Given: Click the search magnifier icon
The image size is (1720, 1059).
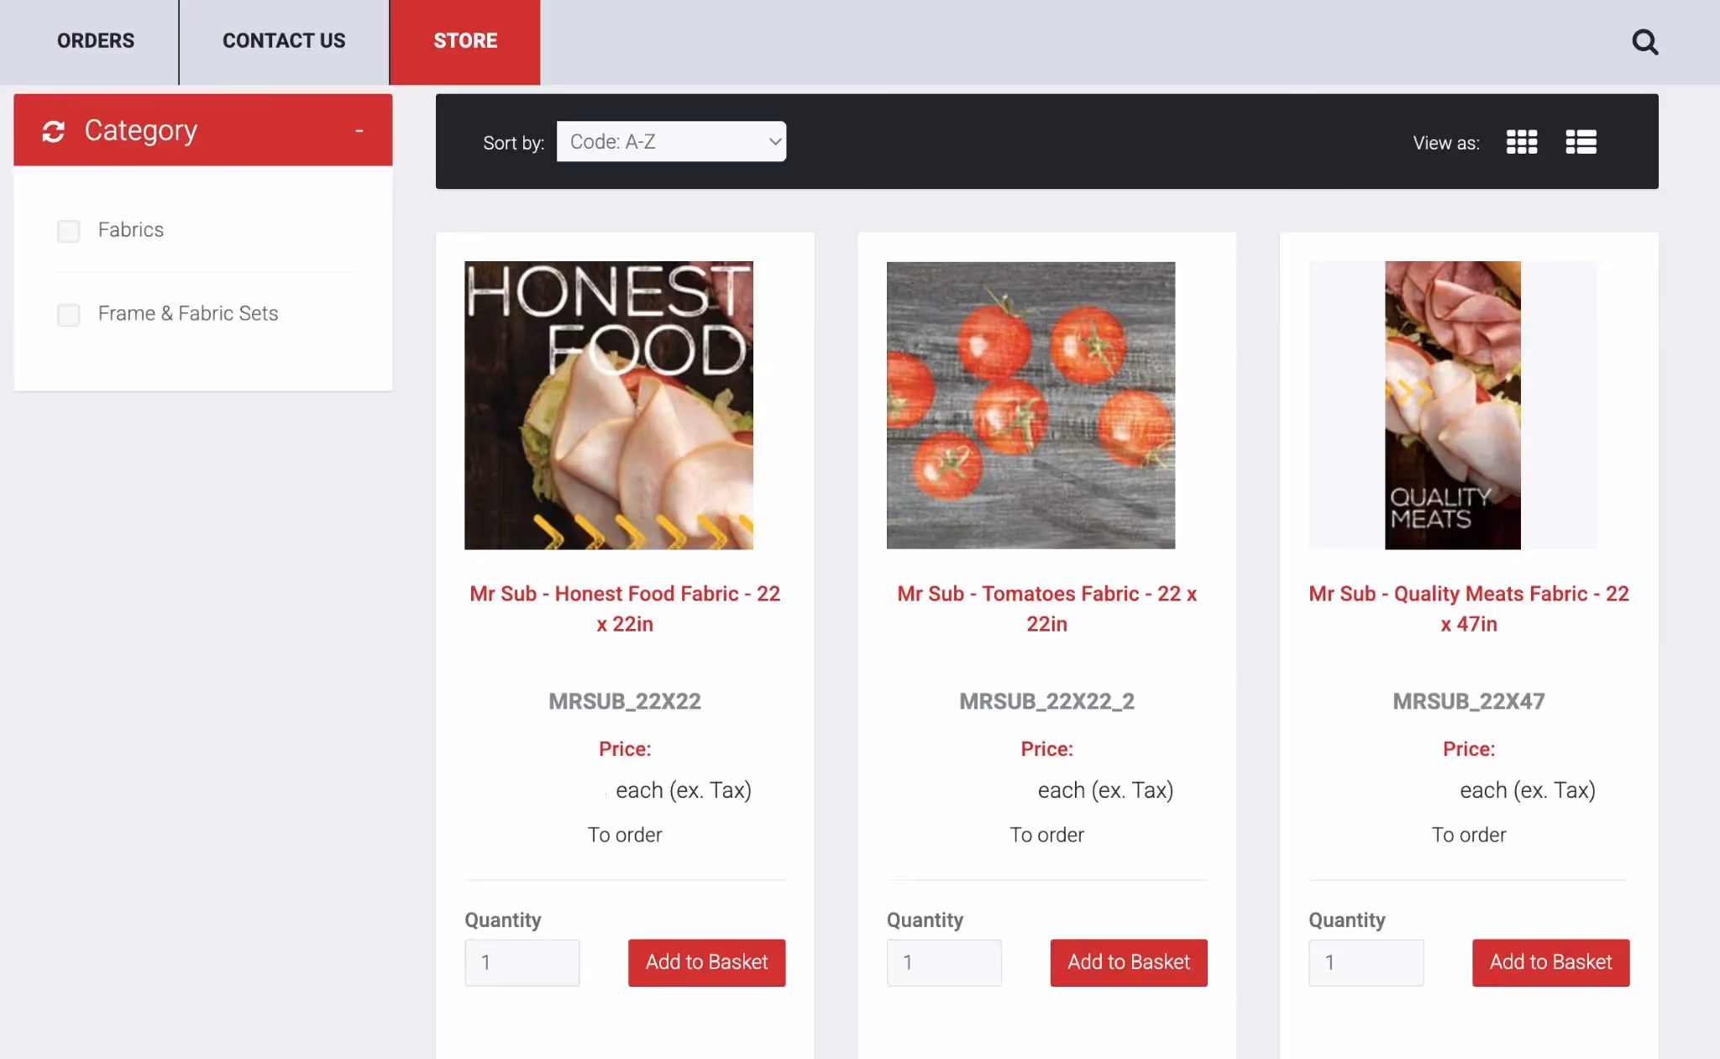Looking at the screenshot, I should (x=1644, y=42).
